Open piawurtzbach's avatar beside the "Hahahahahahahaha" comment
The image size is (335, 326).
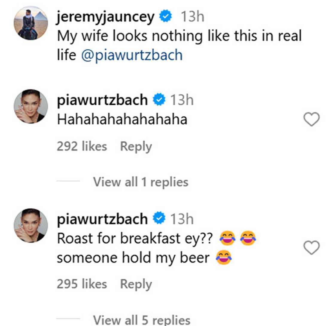(31, 106)
